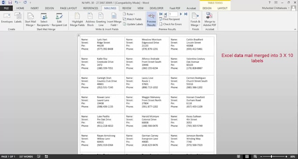Viewport: 298px width, 159px height.
Task: Switch to the INSERT tab
Action: (x=34, y=8)
